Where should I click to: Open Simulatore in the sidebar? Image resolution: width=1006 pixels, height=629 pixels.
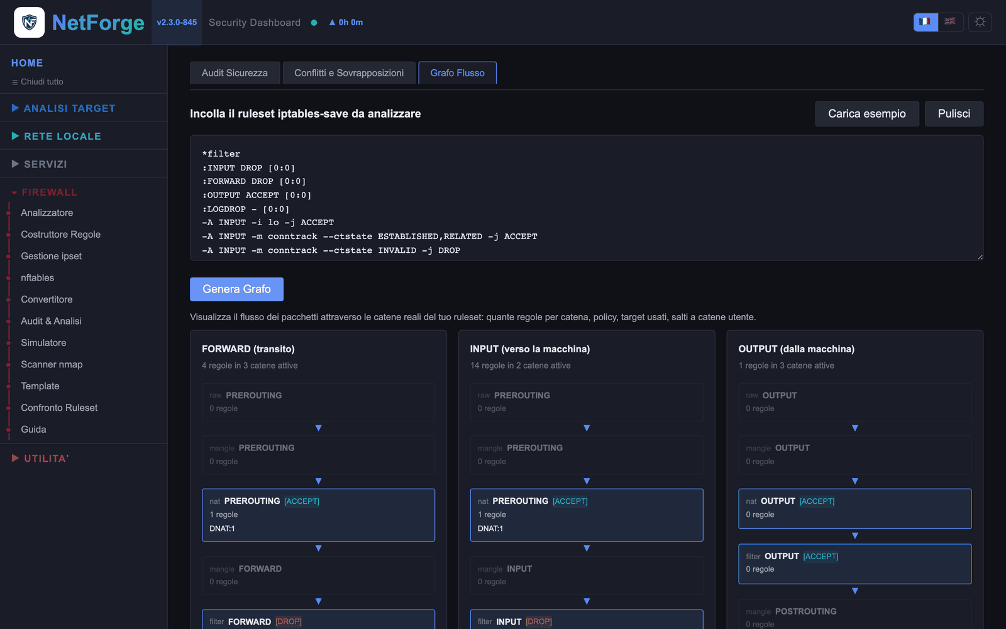tap(43, 343)
